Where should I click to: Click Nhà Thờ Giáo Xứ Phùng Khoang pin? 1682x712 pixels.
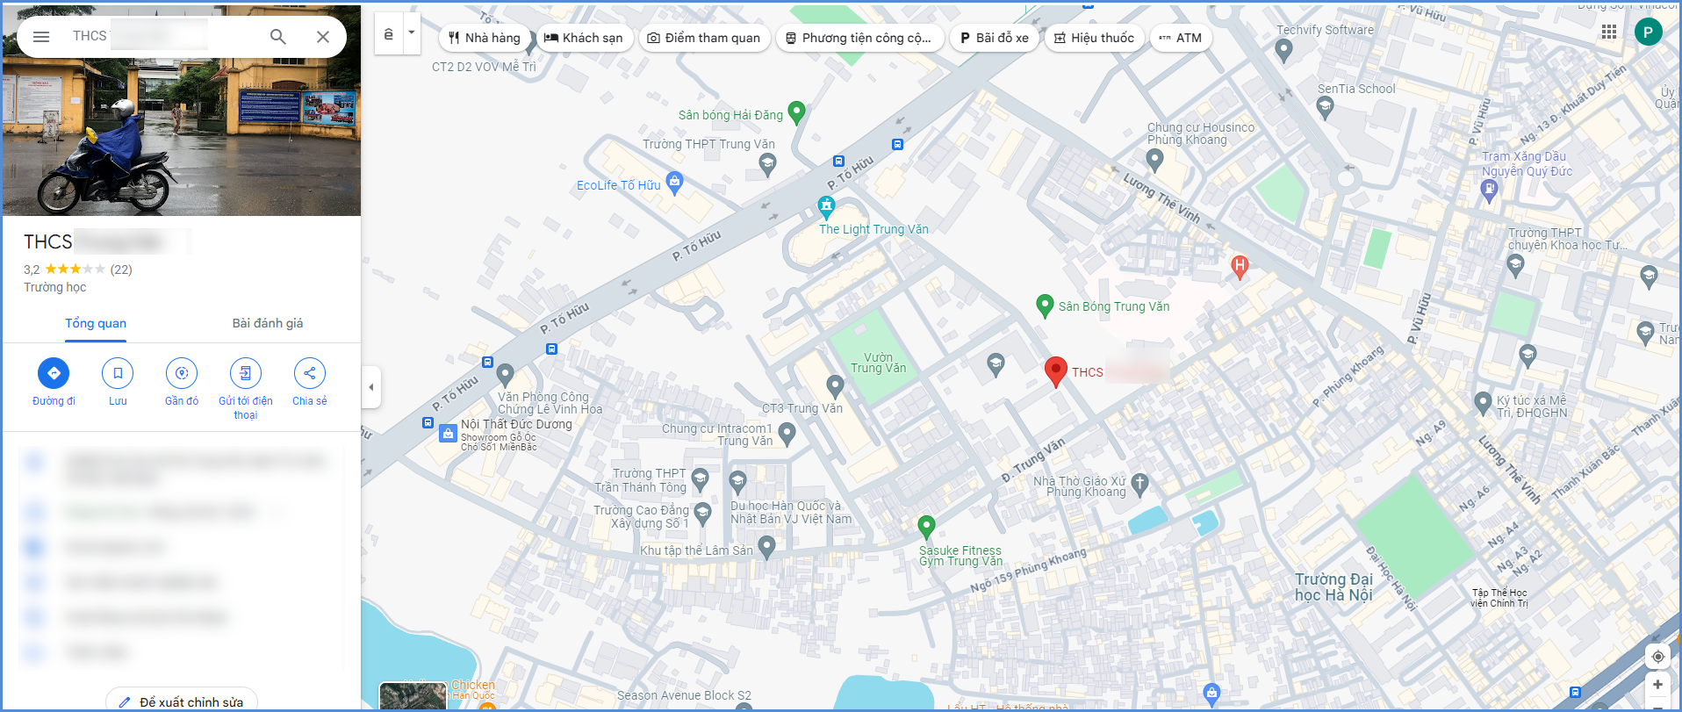pyautogui.click(x=1139, y=483)
